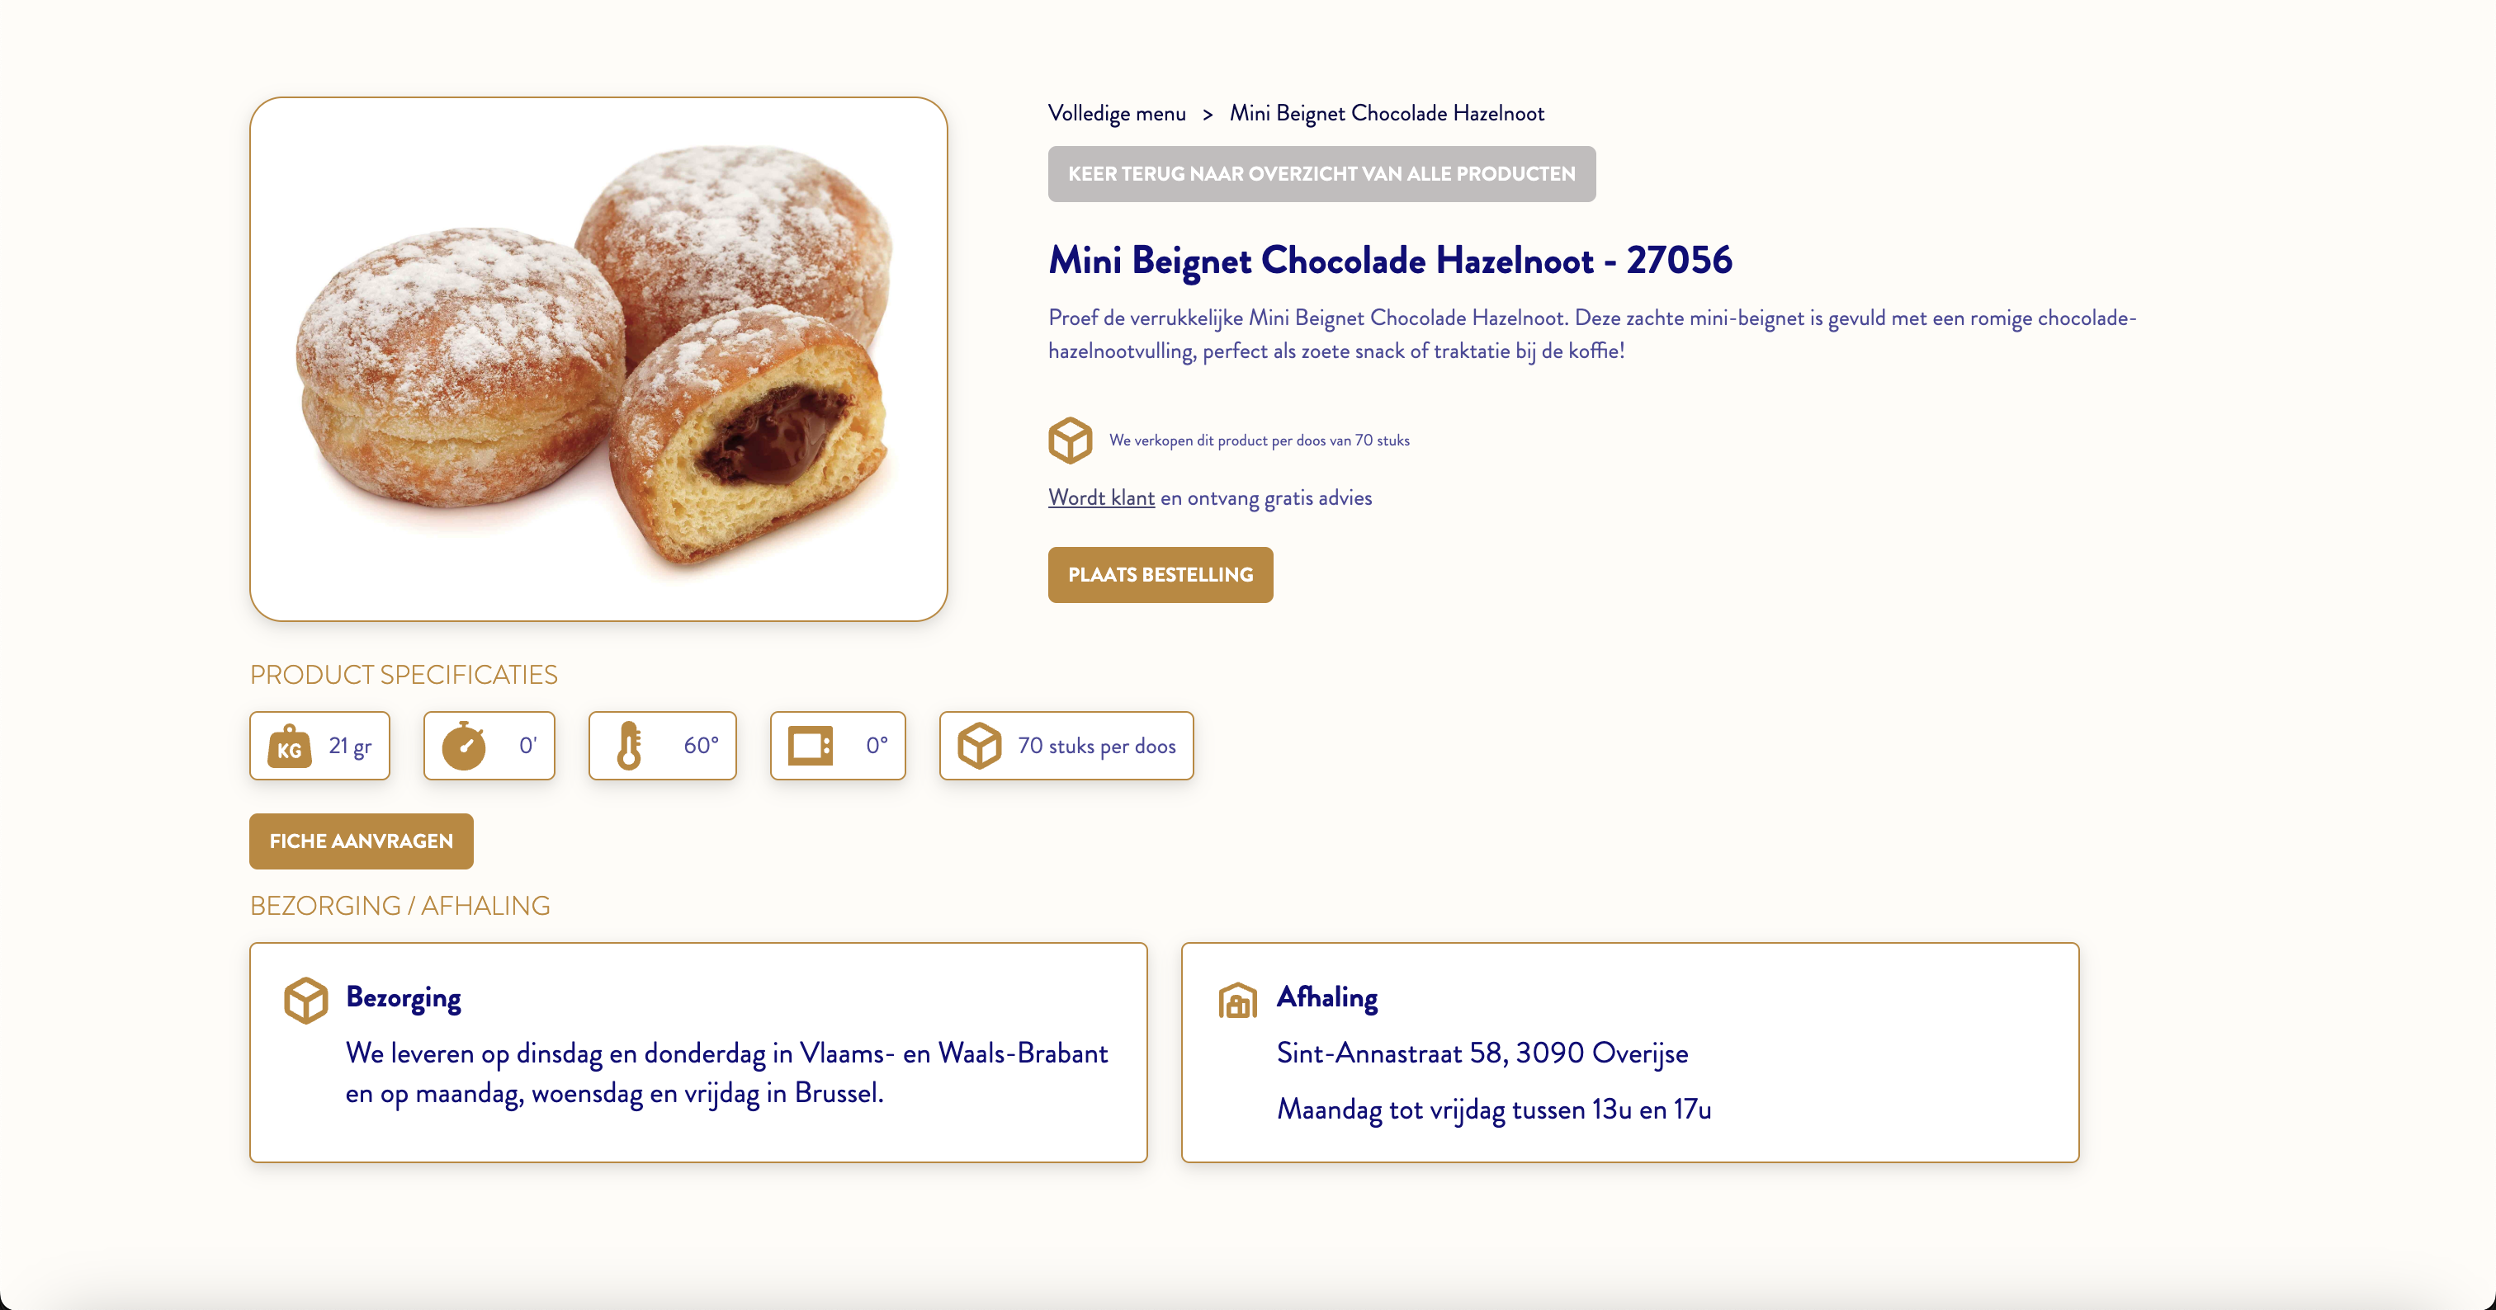Select the 70 stuks per doos specification

pos(1066,746)
